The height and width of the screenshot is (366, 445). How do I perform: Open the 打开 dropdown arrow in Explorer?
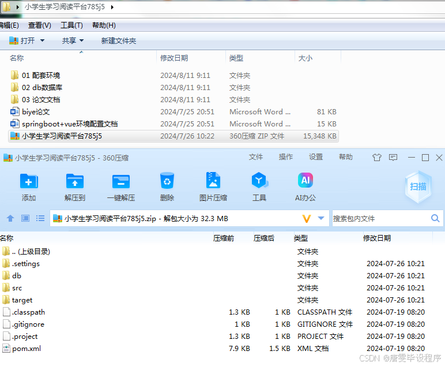point(42,40)
